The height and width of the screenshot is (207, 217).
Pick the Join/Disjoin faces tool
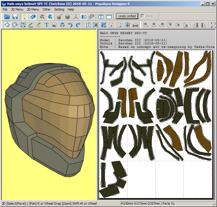pos(23,25)
